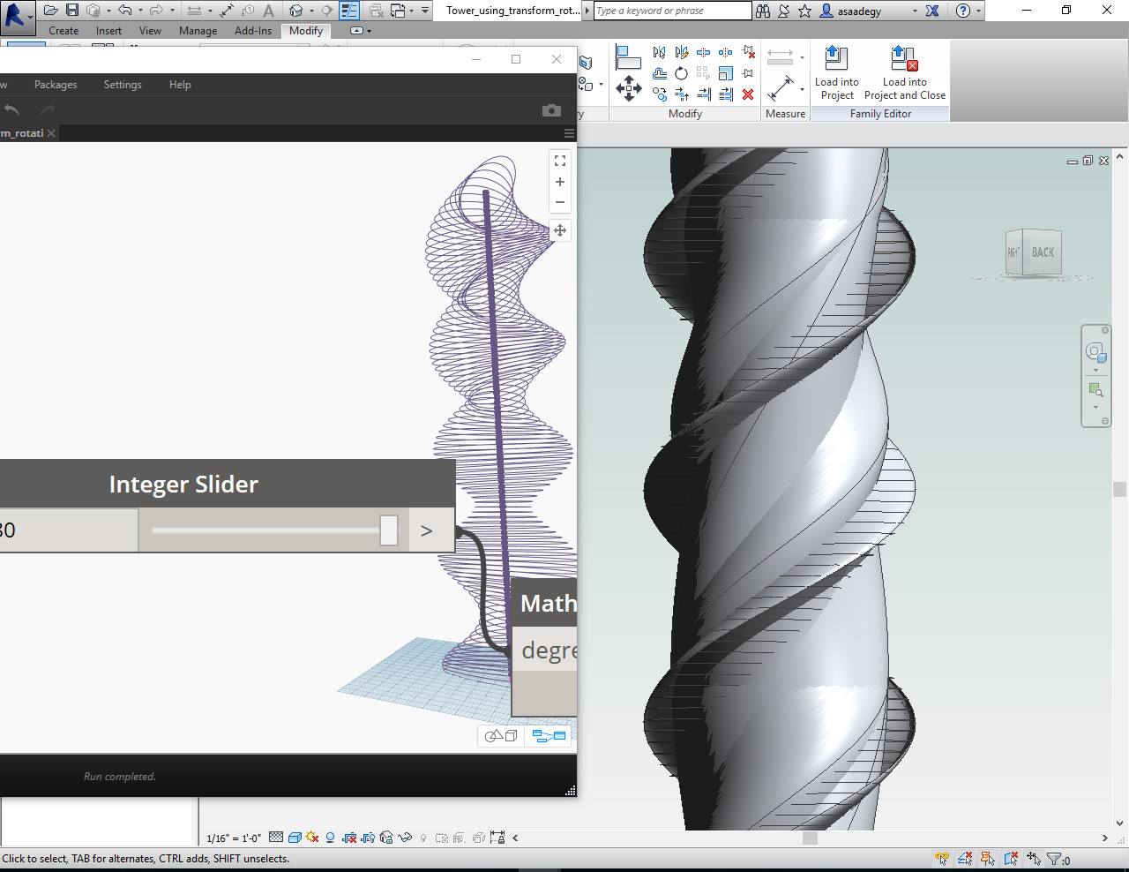This screenshot has width=1129, height=872.
Task: Open the Packages menu in Dynamo
Action: (x=55, y=84)
